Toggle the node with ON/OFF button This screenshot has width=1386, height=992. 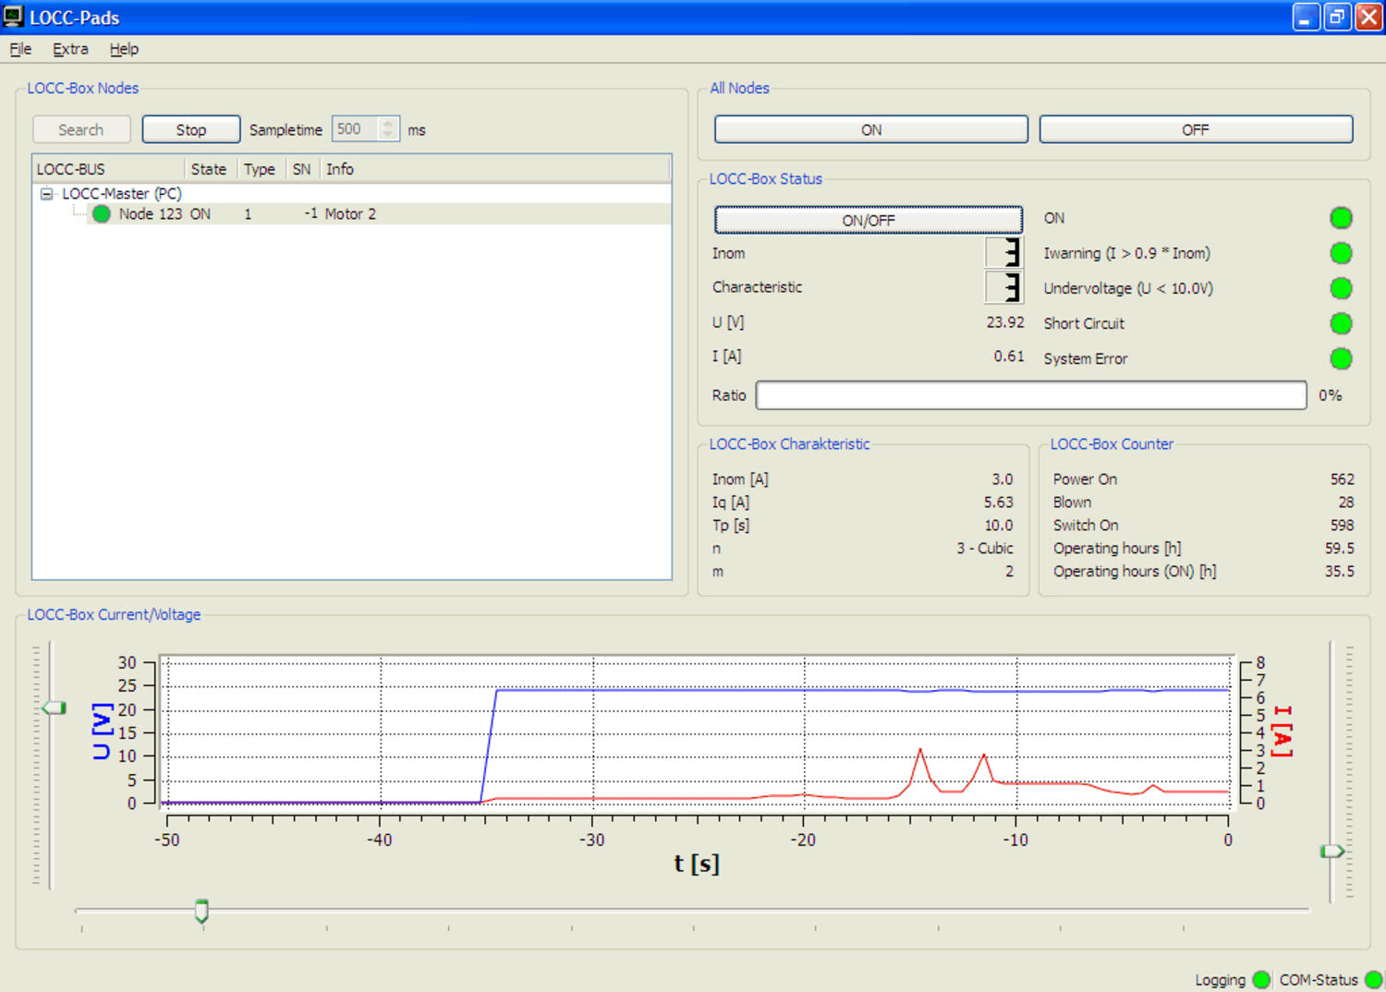pos(868,220)
